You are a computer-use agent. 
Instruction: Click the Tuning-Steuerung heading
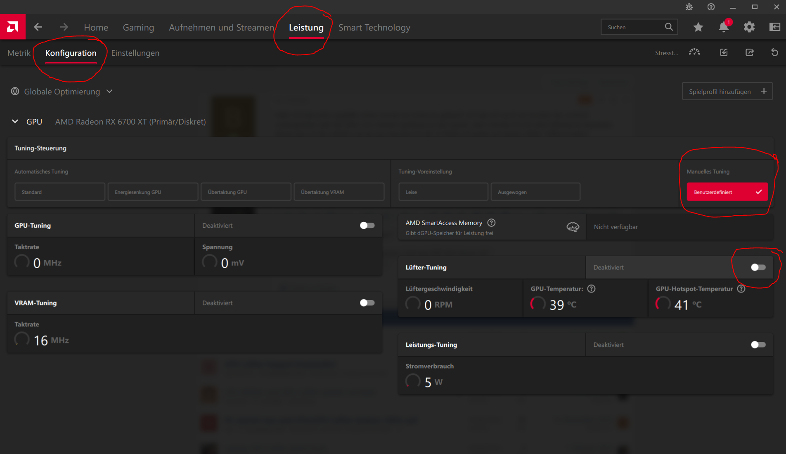40,148
